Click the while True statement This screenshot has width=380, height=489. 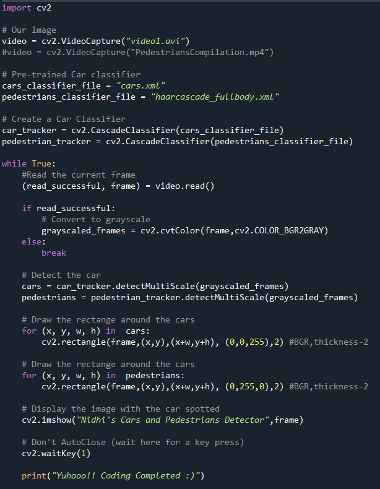[28, 164]
